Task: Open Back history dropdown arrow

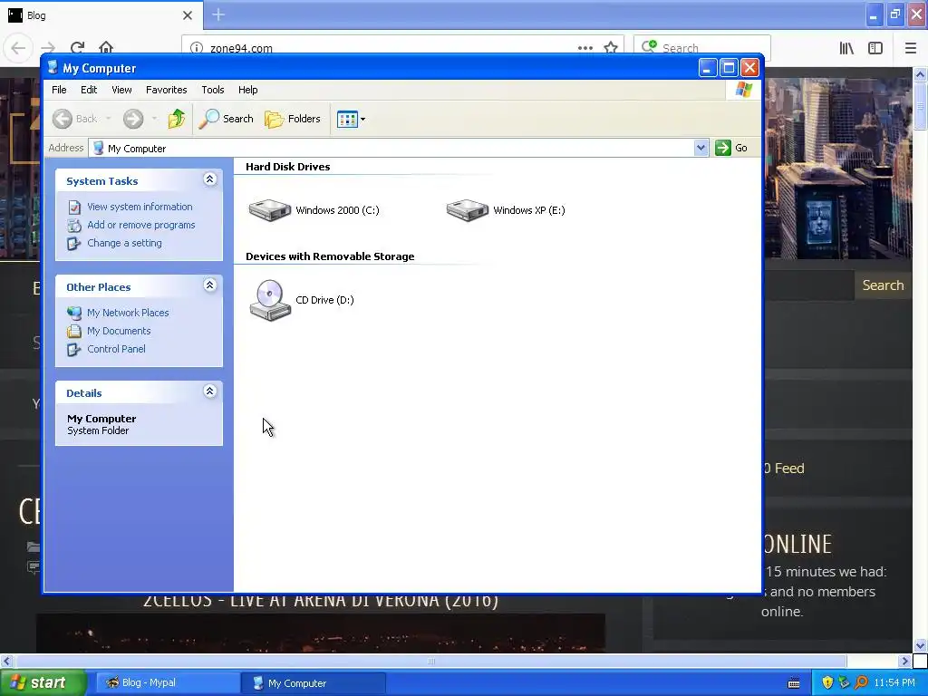Action: point(109,119)
